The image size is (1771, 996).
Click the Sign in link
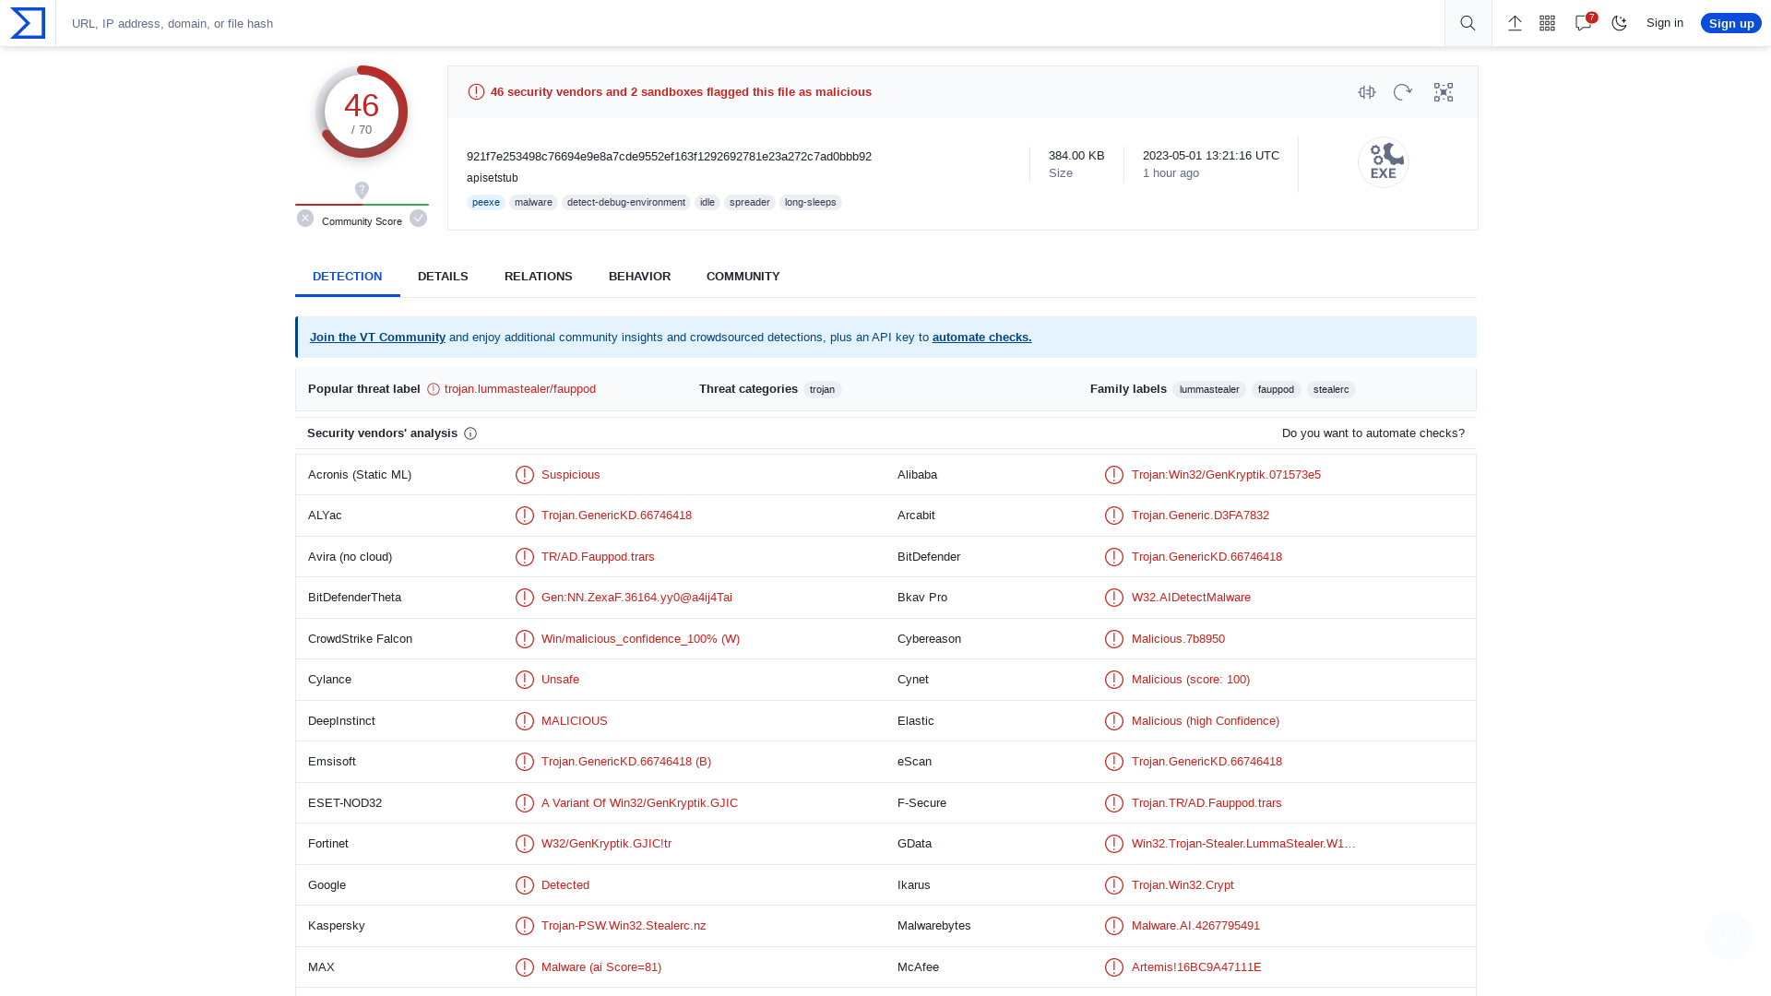(1665, 23)
